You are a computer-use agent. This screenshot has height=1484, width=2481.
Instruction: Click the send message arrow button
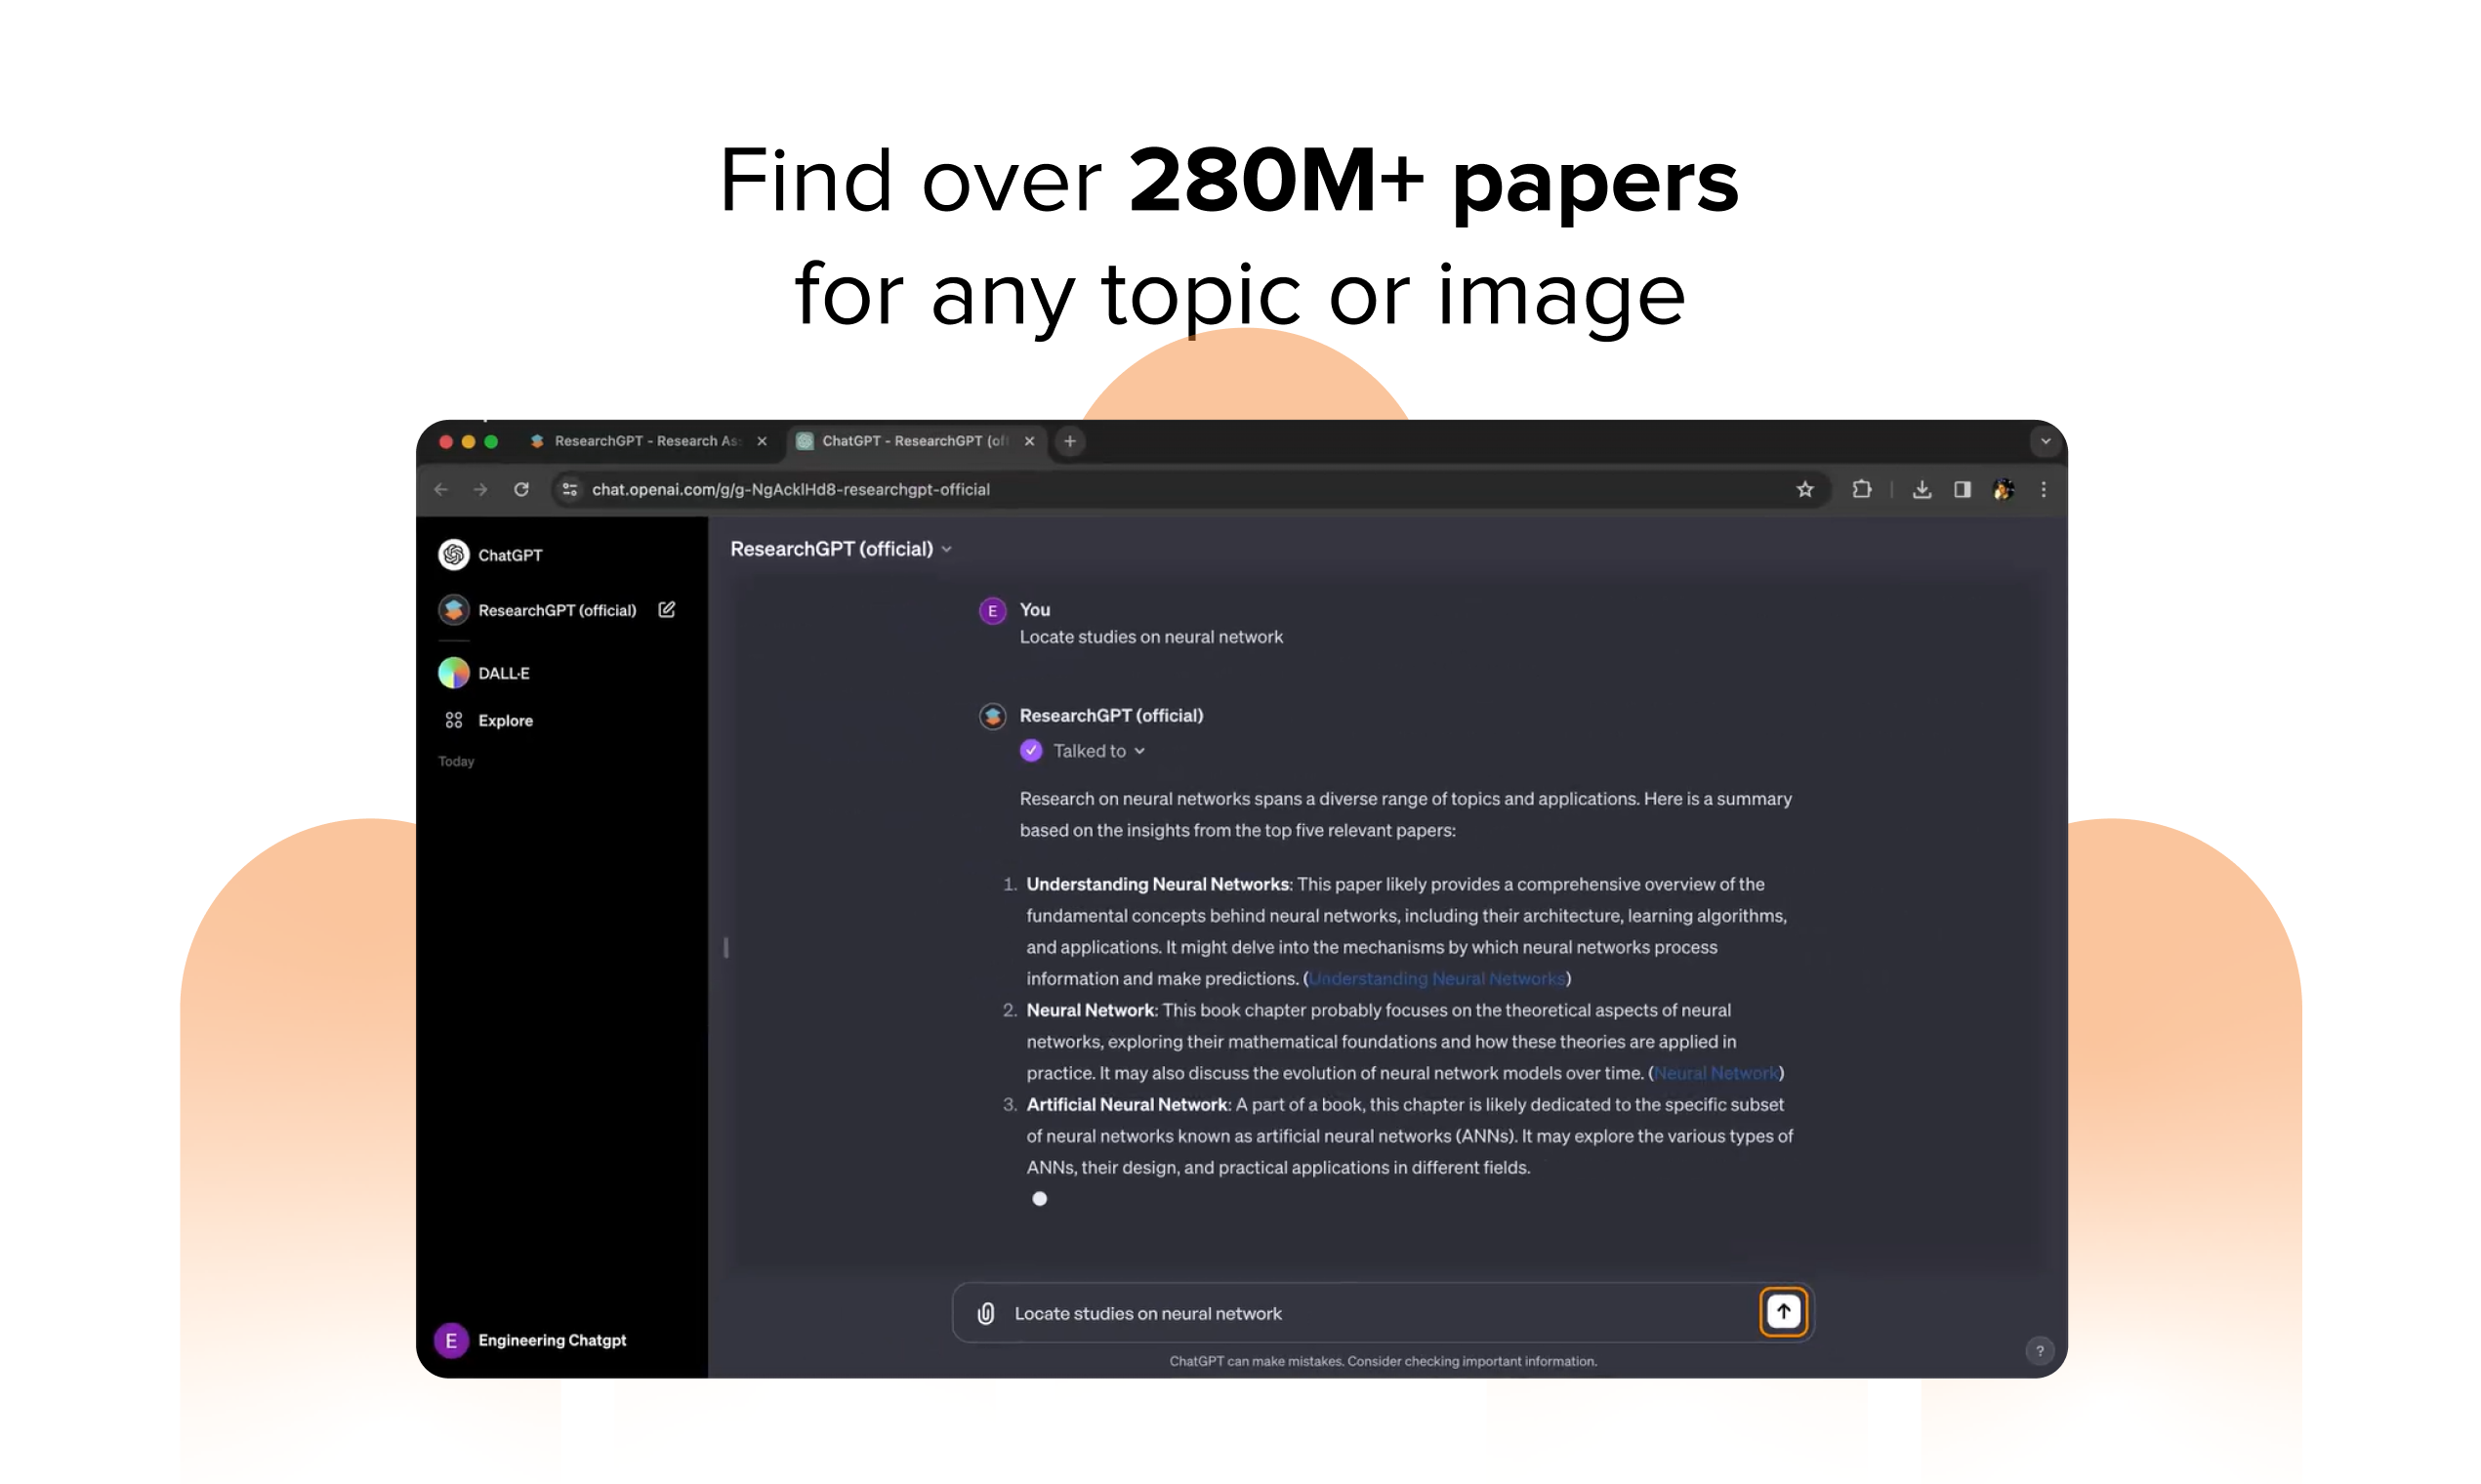click(x=1782, y=1311)
